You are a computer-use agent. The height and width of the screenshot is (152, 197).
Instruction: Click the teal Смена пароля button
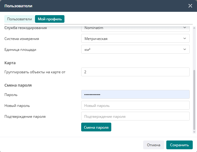tap(96, 127)
